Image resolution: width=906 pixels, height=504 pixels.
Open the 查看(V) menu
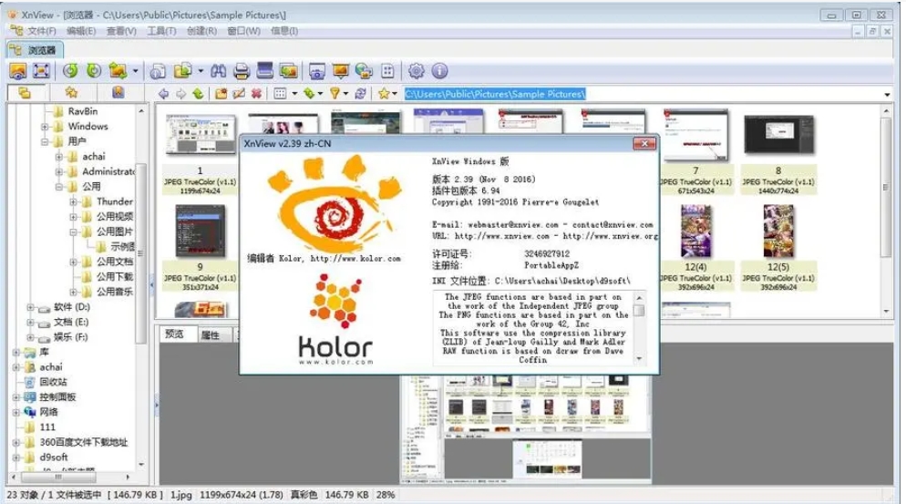[x=121, y=31]
